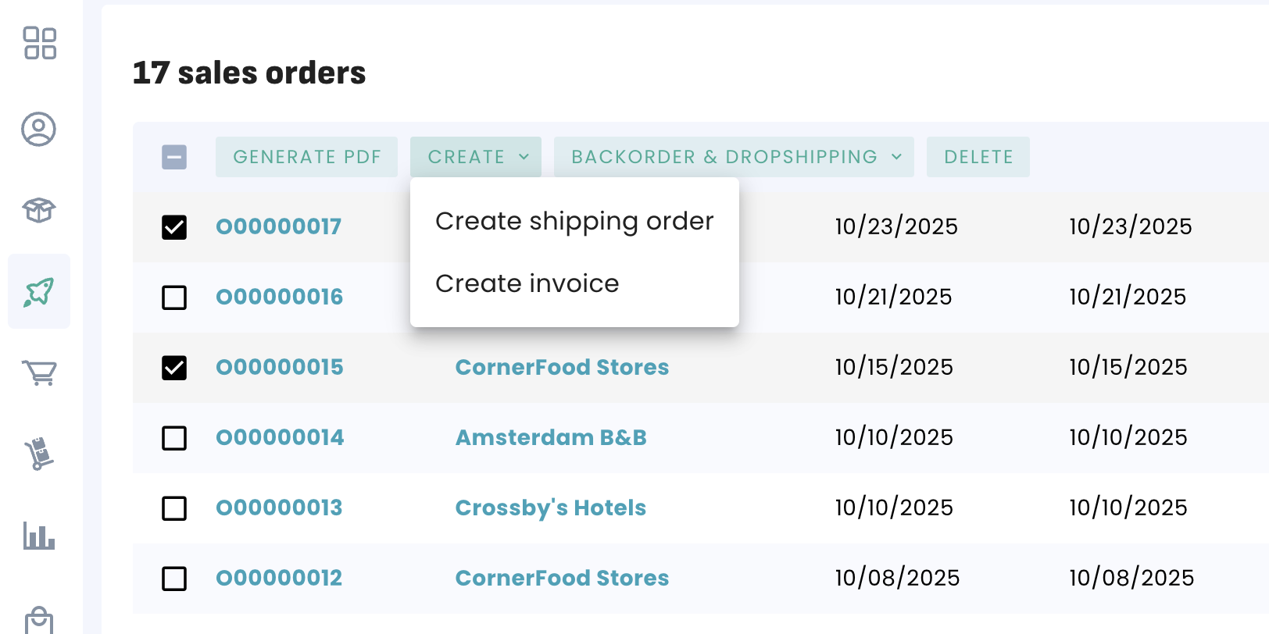Choose Create invoice from menu
The image size is (1269, 634).
[x=527, y=283]
